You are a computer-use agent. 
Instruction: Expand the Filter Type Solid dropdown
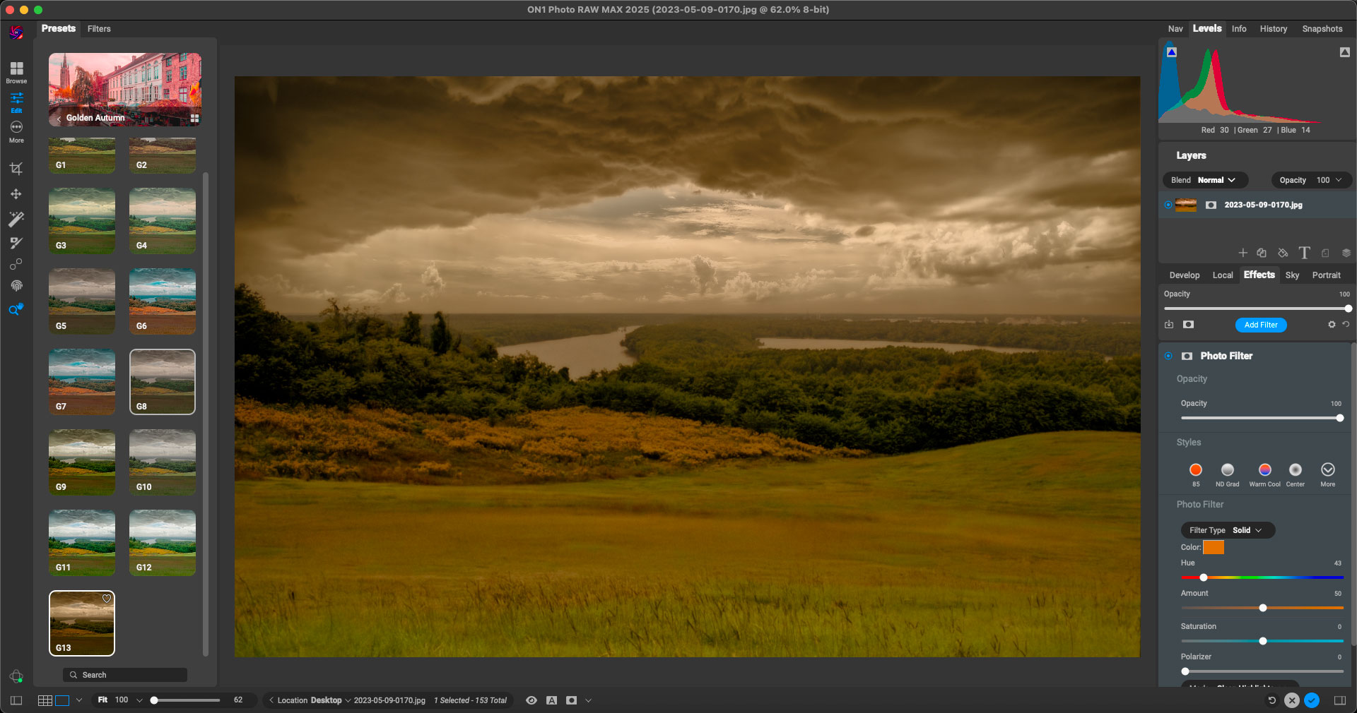click(1227, 530)
